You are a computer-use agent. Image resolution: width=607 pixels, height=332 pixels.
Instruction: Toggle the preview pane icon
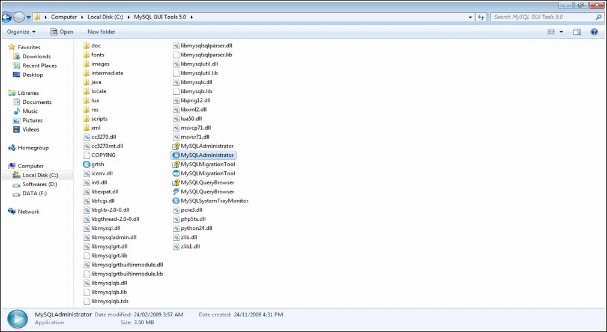(x=577, y=32)
